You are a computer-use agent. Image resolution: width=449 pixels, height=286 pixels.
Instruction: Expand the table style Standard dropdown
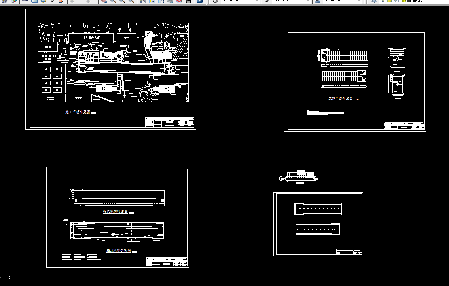tap(359, 1)
